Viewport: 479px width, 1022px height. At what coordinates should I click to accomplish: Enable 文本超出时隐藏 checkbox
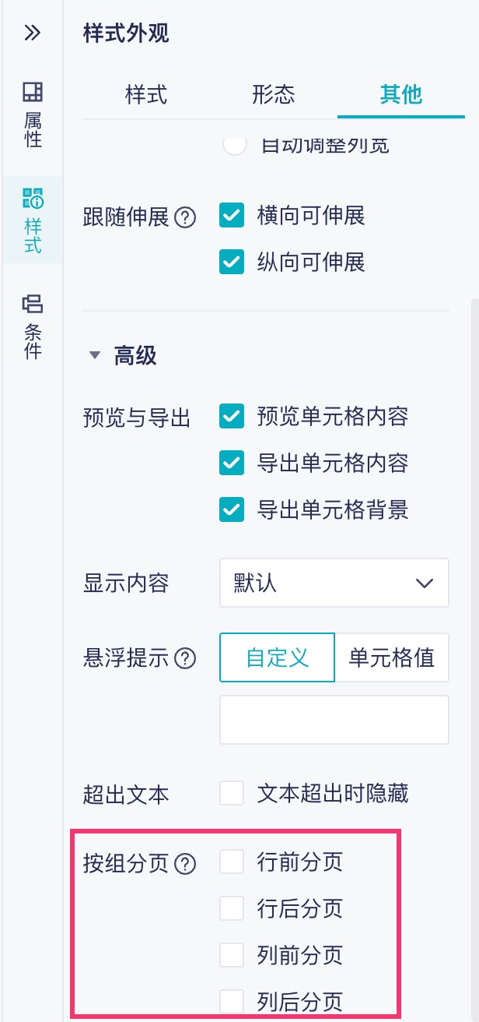[233, 794]
